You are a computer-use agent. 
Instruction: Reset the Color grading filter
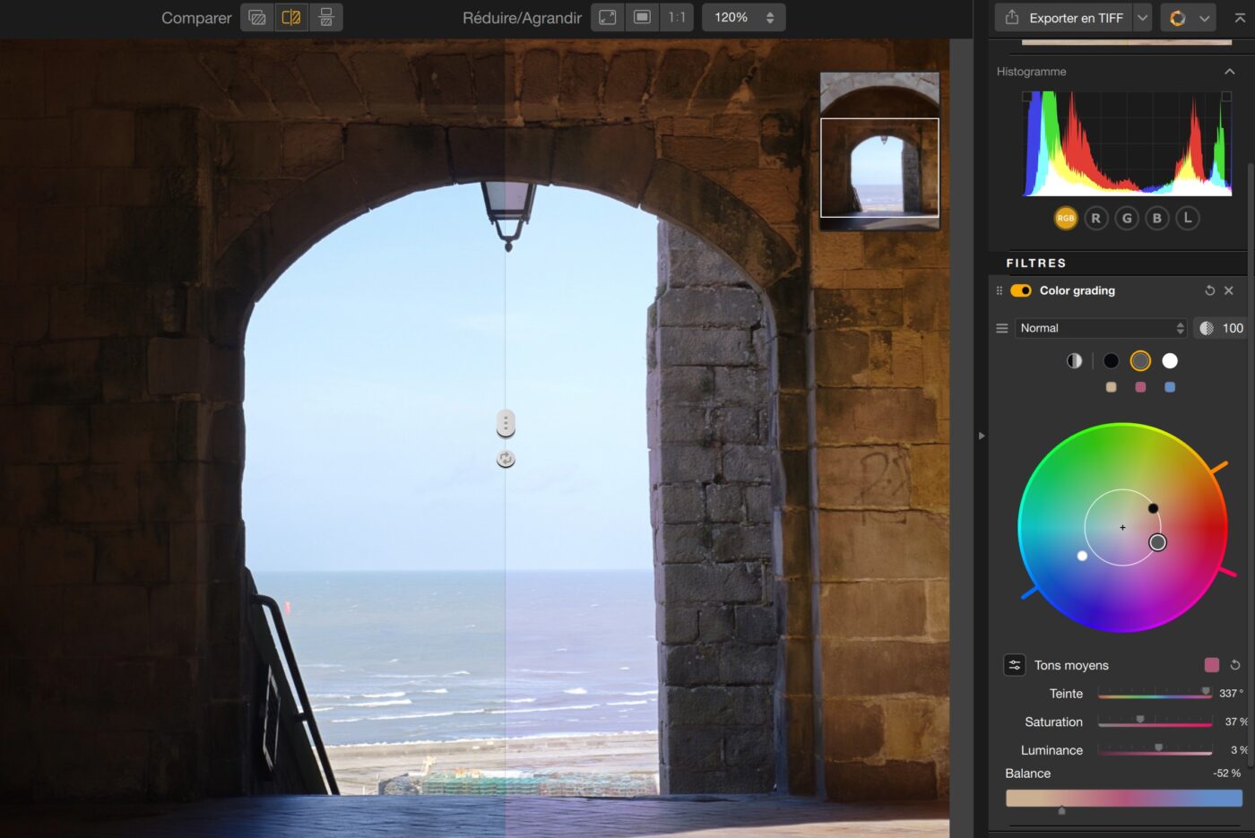click(1209, 290)
